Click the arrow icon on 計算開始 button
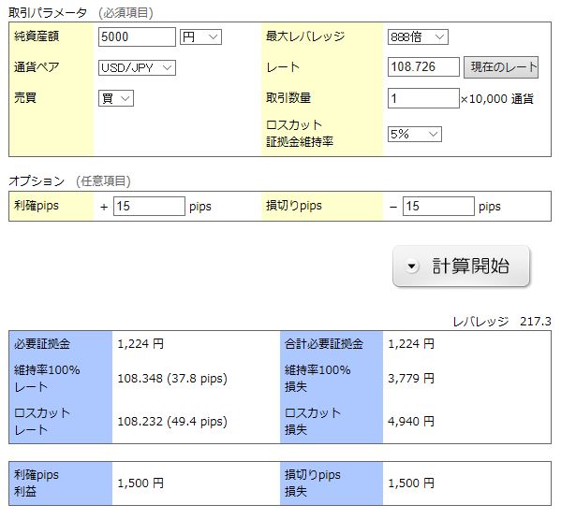This screenshot has height=519, width=561. point(412,267)
